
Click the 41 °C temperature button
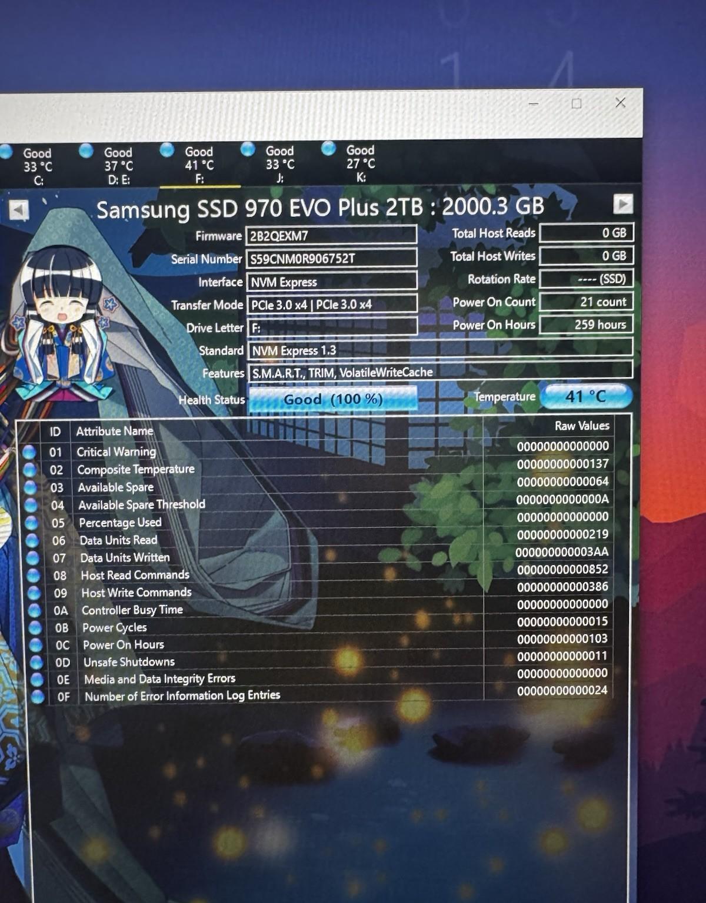(586, 396)
